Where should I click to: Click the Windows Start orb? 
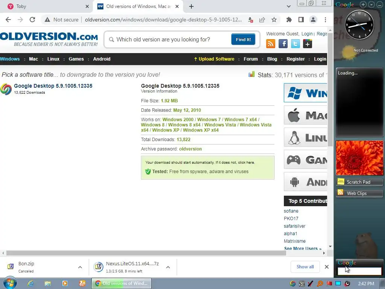coord(10,283)
